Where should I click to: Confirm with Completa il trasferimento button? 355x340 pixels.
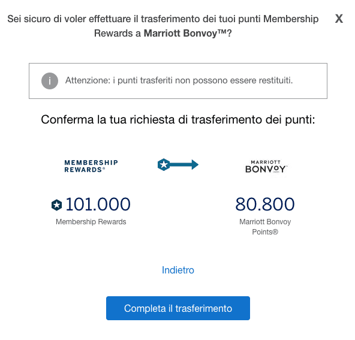(x=178, y=308)
